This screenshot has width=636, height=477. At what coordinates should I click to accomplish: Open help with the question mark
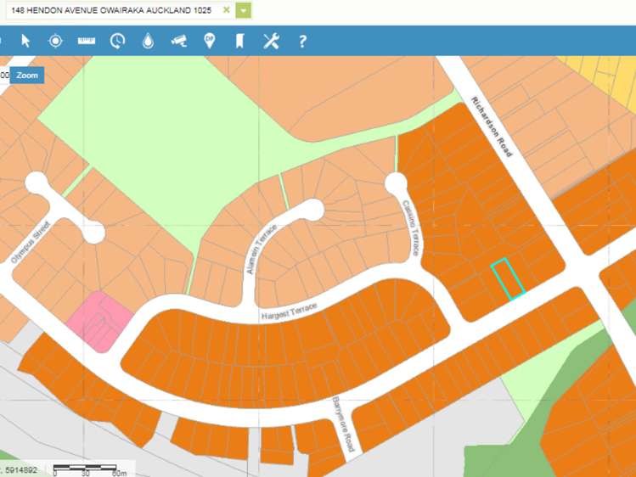tap(302, 41)
